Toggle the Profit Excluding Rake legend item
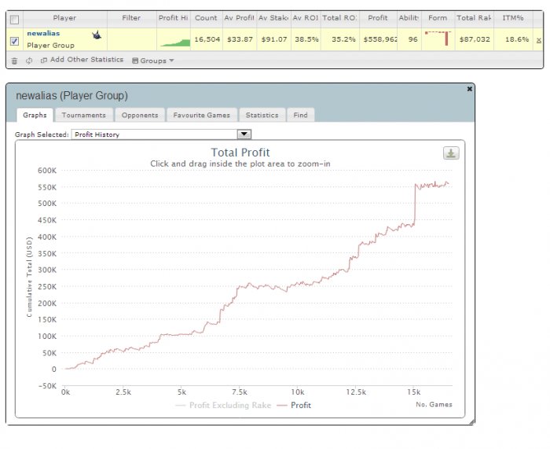This screenshot has width=550, height=449. tap(223, 406)
